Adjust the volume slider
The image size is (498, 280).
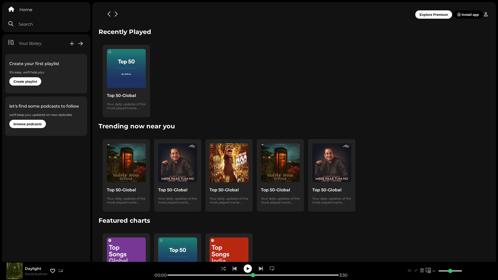pos(450,271)
